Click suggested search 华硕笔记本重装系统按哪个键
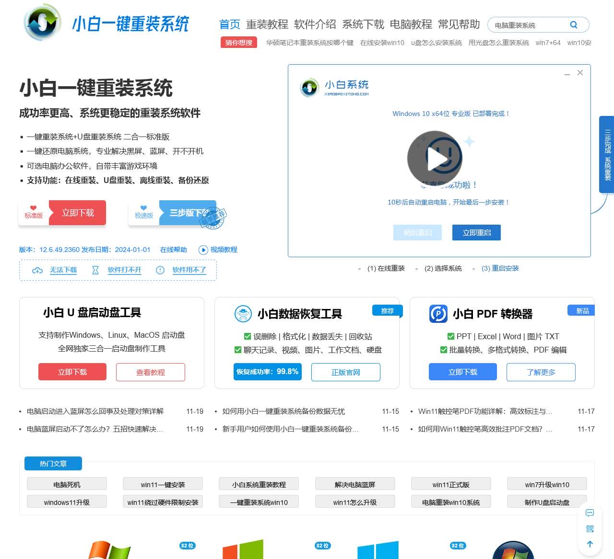Viewport: 614px width, 559px height. point(310,43)
